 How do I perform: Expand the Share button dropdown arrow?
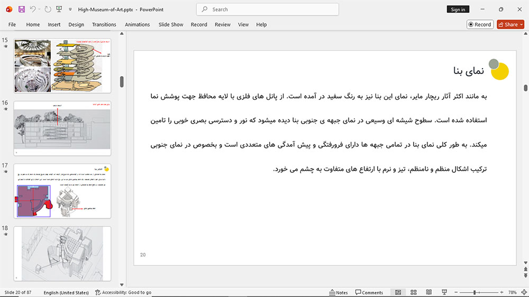[521, 25]
